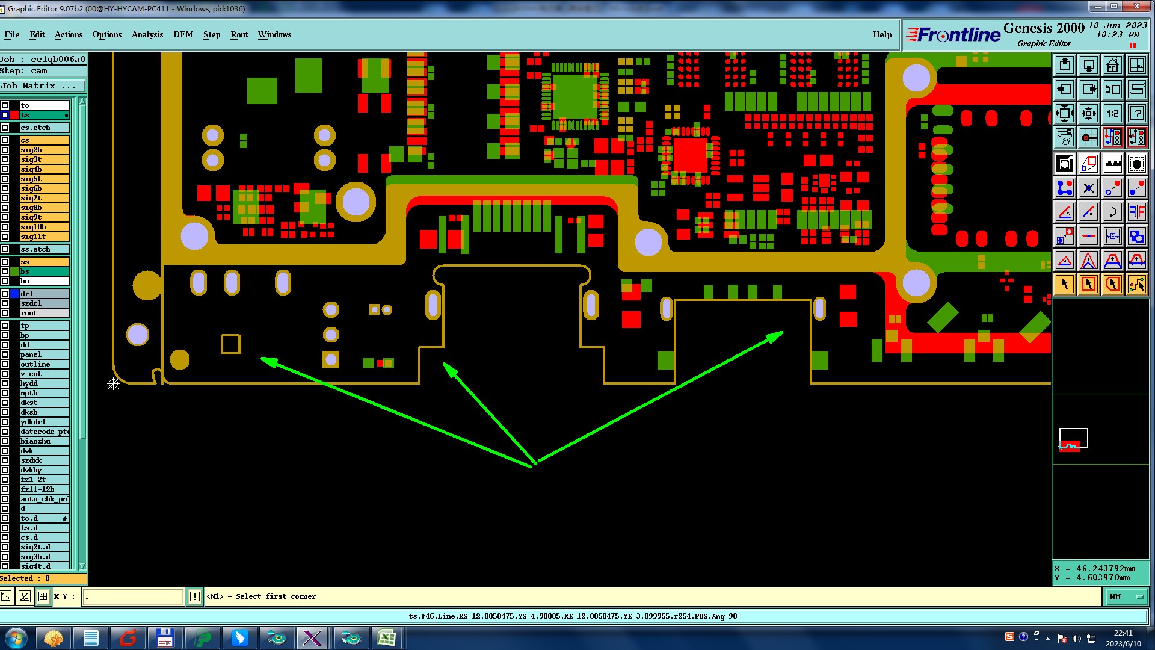Open the DFM menu
This screenshot has height=650, width=1155.
coord(183,34)
